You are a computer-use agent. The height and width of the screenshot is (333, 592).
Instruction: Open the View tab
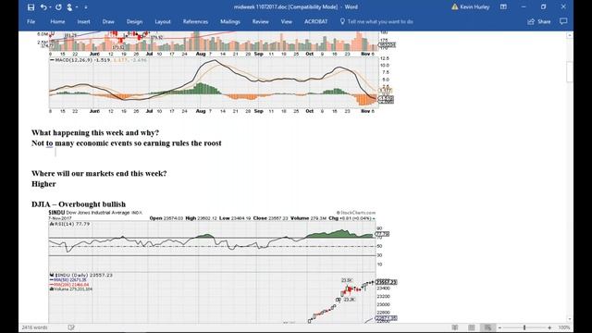coord(286,21)
